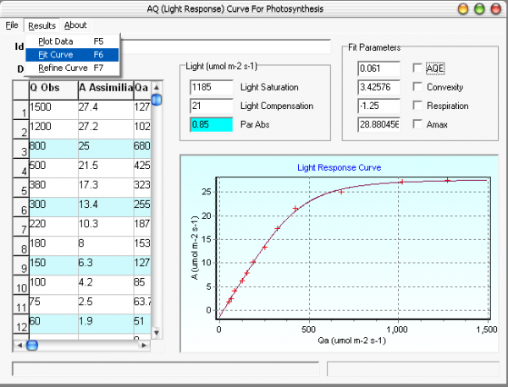Screen dimensions: 508x387
Task: Click Q Obs cell 800
Action: (x=53, y=149)
